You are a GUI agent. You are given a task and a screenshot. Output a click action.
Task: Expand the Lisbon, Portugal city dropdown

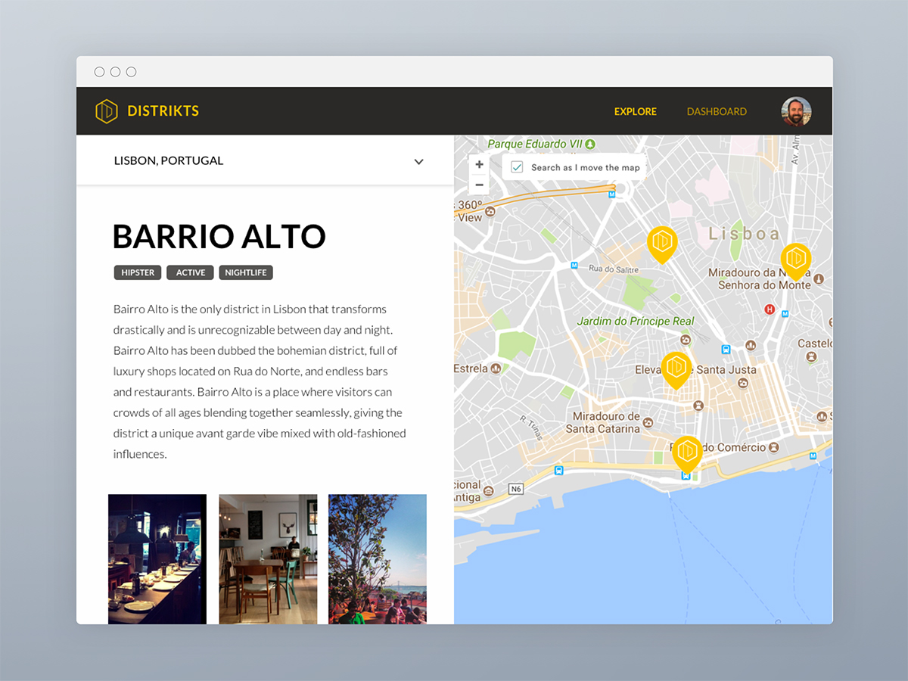tap(418, 161)
